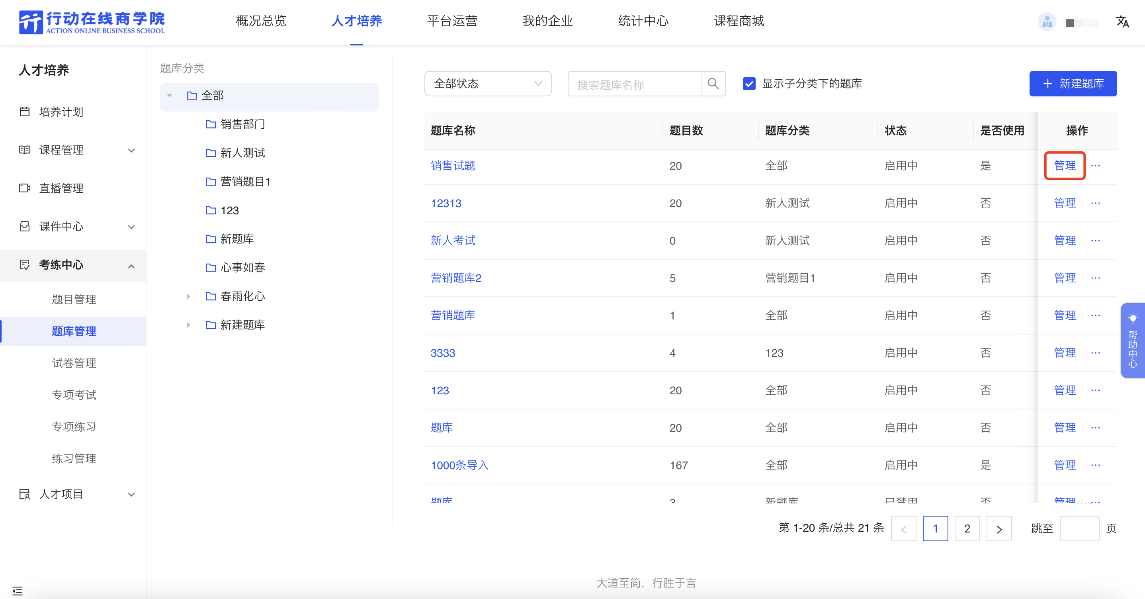The image size is (1145, 599).
Task: Click the 课件中心 inbox icon
Action: 25,226
